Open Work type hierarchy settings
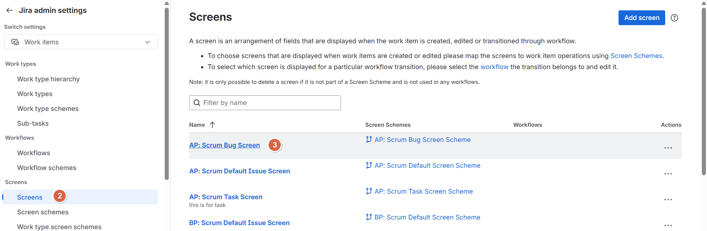This screenshot has width=707, height=231. pos(48,79)
